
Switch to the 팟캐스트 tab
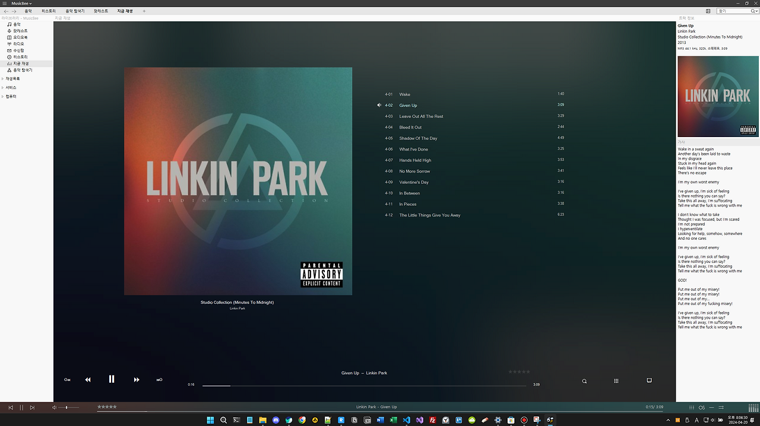101,11
